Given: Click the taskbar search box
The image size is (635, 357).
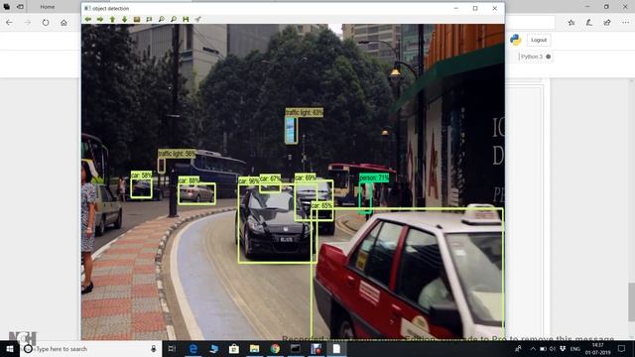Looking at the screenshot, I should [90, 349].
